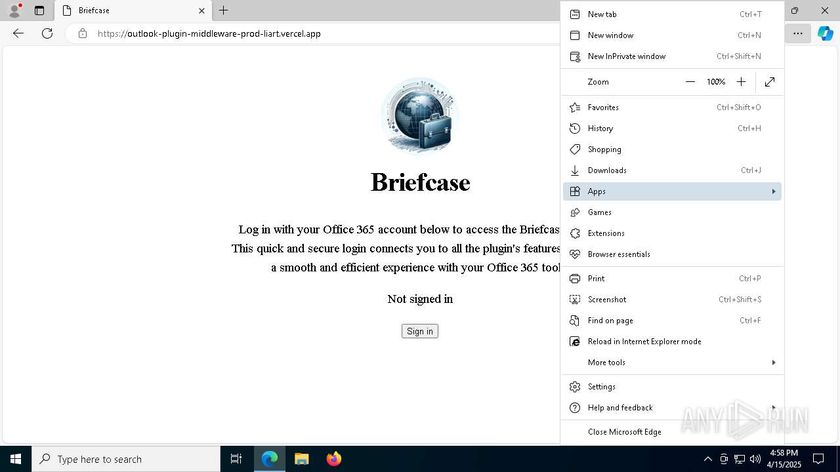Viewport: 840px width, 472px height.
Task: Open Downloads from the menu
Action: [x=672, y=170]
